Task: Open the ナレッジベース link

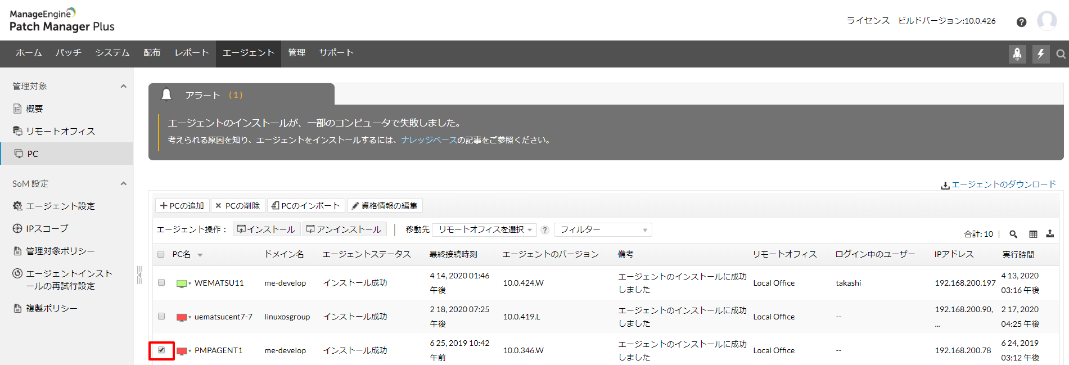Action: coord(429,140)
